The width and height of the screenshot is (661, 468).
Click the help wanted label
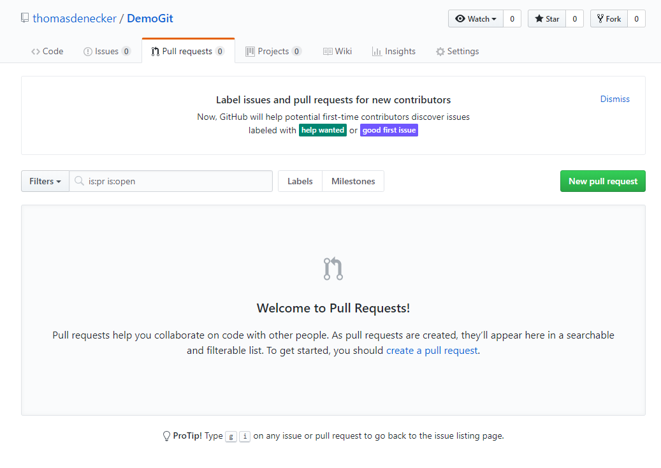[x=323, y=130]
